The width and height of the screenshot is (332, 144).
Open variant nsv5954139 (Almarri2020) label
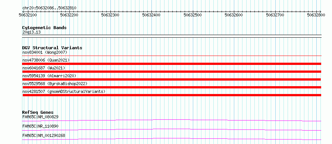point(49,76)
